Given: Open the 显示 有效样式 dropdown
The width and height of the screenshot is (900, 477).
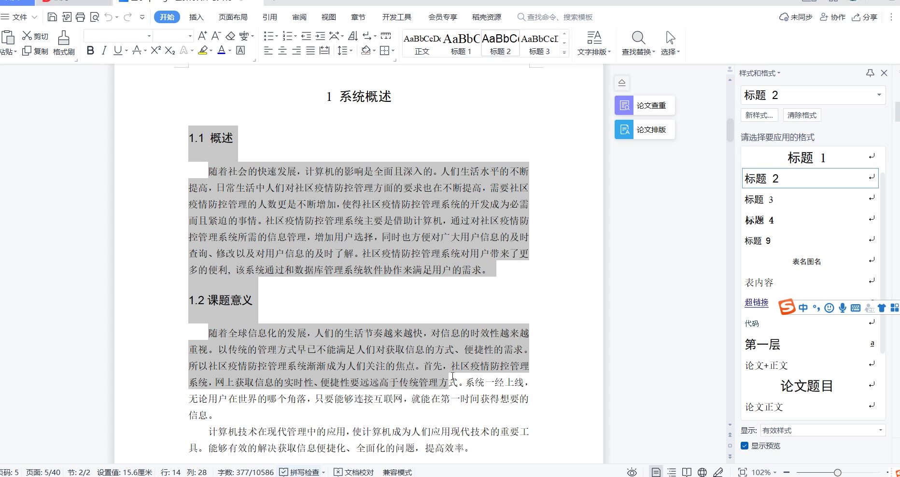Looking at the screenshot, I should (880, 430).
